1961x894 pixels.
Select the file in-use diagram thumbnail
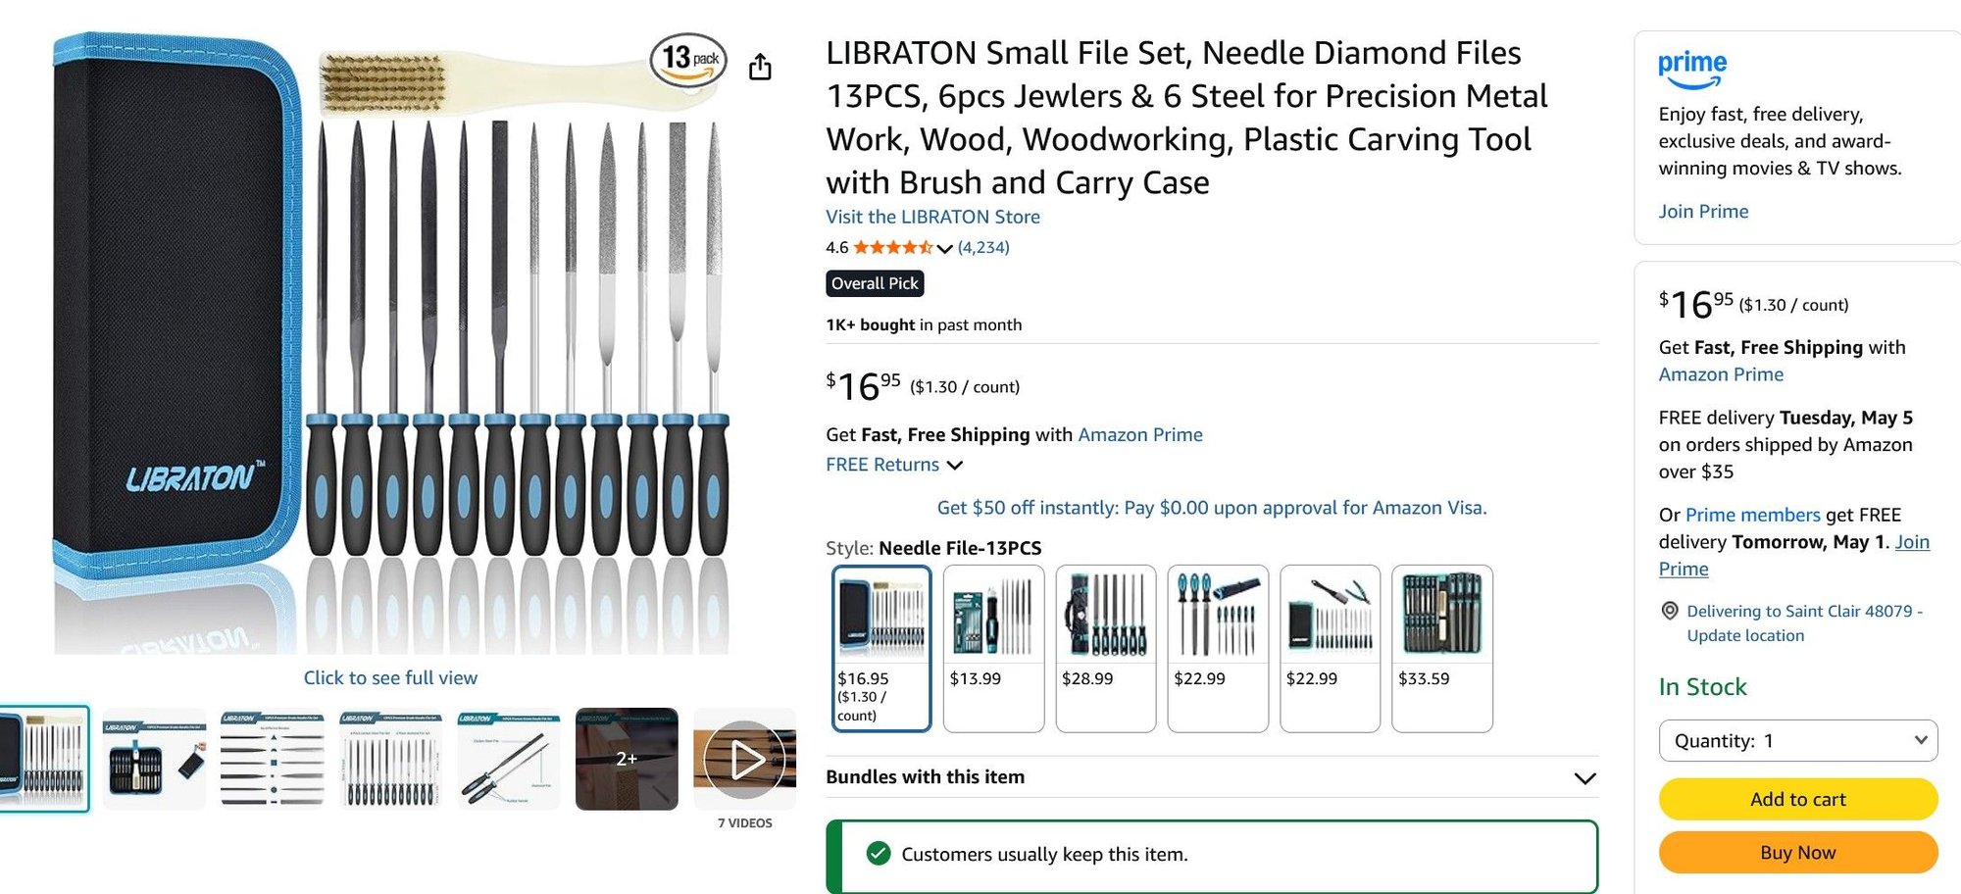[x=508, y=759]
